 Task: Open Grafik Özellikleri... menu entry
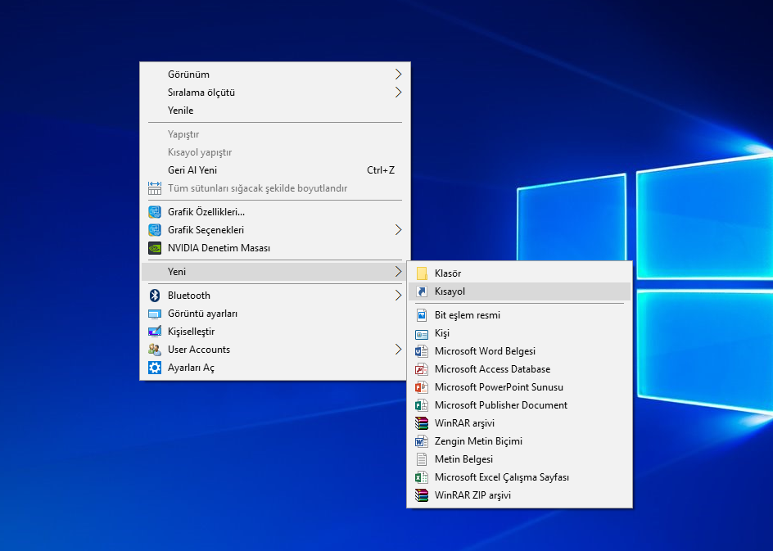pyautogui.click(x=275, y=212)
